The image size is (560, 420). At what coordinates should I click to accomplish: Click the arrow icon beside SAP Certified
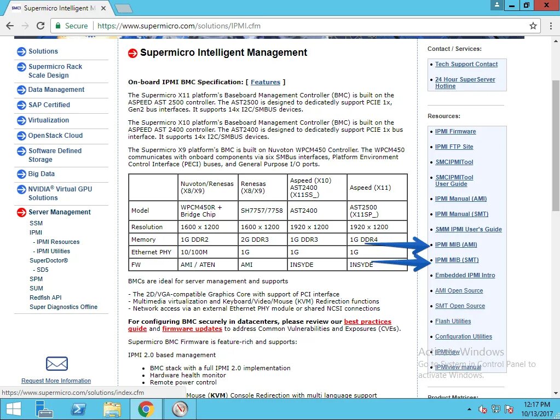(x=21, y=105)
